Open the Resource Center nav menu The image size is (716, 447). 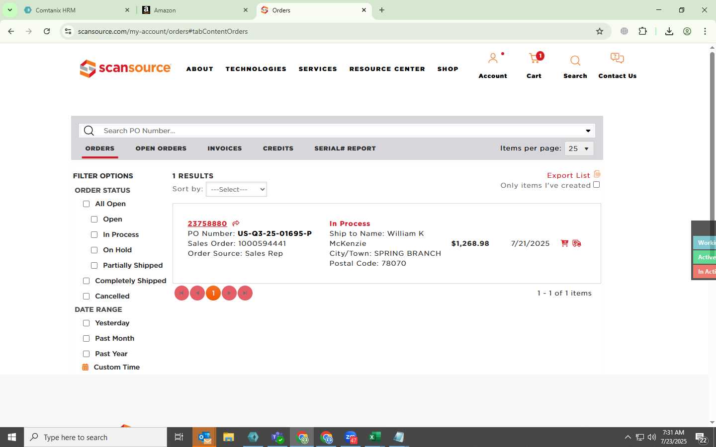[387, 69]
